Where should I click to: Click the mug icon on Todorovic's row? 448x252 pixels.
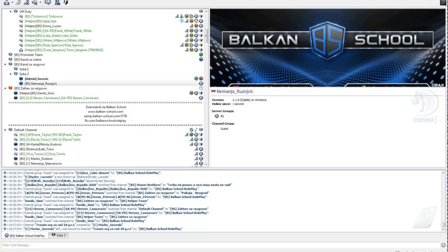point(191,16)
